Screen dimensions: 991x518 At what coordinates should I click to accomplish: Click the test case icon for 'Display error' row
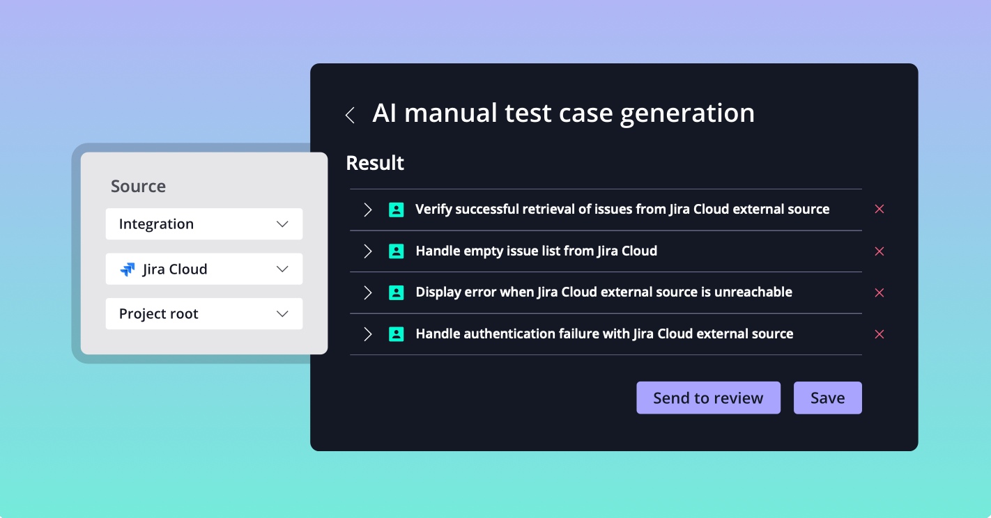397,292
